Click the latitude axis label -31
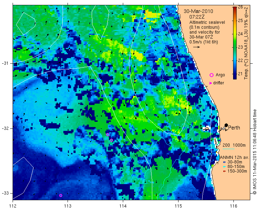Image resolution: width=259 pixels, height=210 pixels. (6, 63)
